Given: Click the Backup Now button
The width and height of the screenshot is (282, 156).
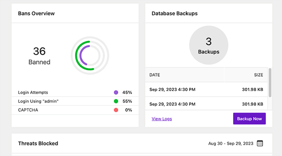Looking at the screenshot, I should (249, 119).
